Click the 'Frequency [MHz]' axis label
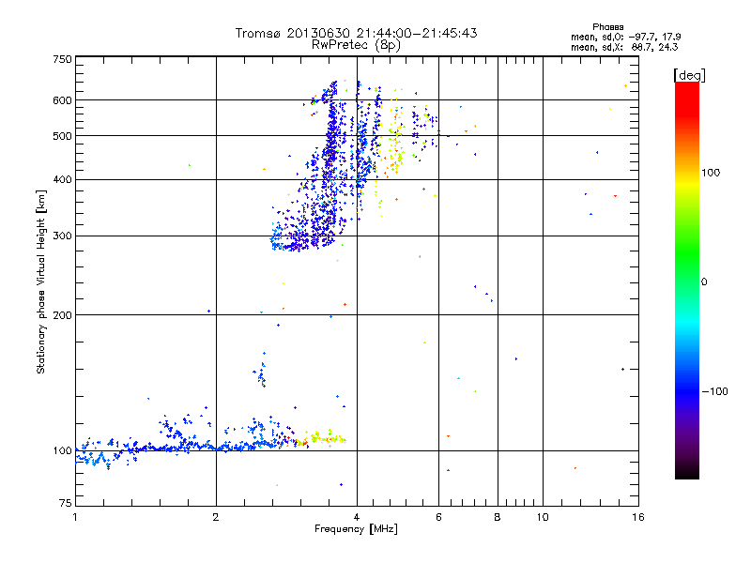 [x=356, y=529]
